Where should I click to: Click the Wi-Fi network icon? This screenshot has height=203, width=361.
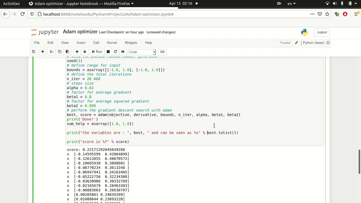point(327,4)
